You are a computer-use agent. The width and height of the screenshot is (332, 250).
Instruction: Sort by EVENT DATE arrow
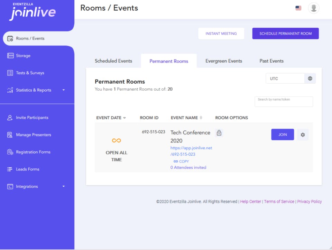click(x=124, y=118)
